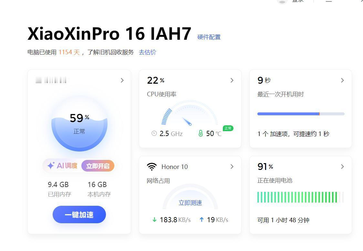Image resolution: width=363 pixels, height=251 pixels.
Task: Enable AI调度 by clicking 立即开启
Action: (x=98, y=165)
